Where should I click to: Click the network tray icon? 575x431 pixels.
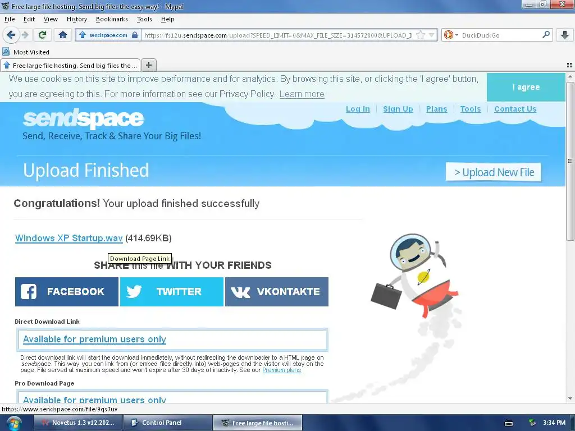[532, 423]
